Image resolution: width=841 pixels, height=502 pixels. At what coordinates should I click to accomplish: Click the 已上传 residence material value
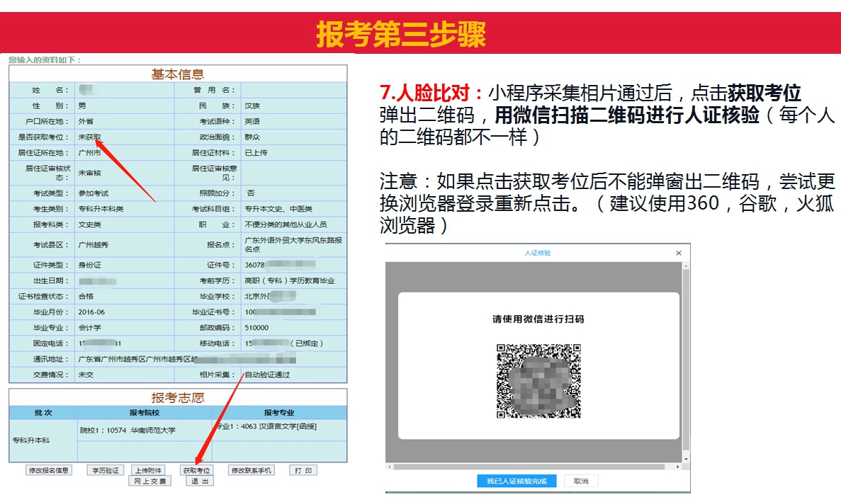[x=256, y=153]
